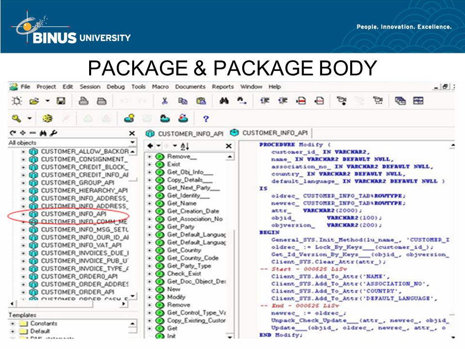Open dropdown next to back arrow in list panel

pyautogui.click(x=159, y=146)
